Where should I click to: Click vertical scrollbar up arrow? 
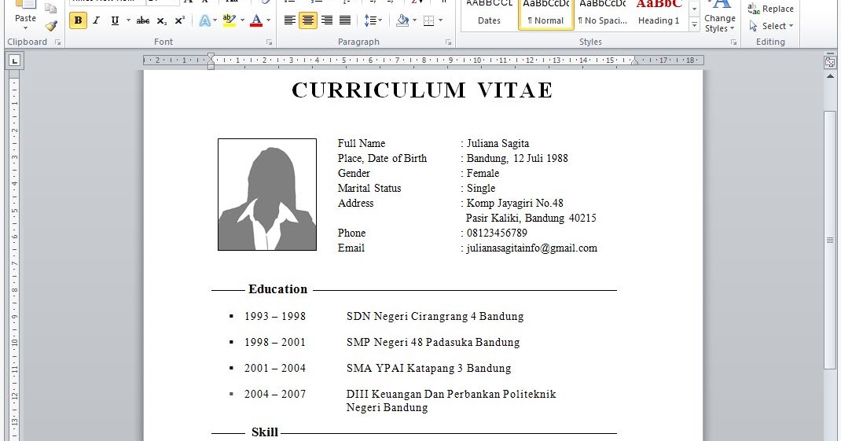830,77
